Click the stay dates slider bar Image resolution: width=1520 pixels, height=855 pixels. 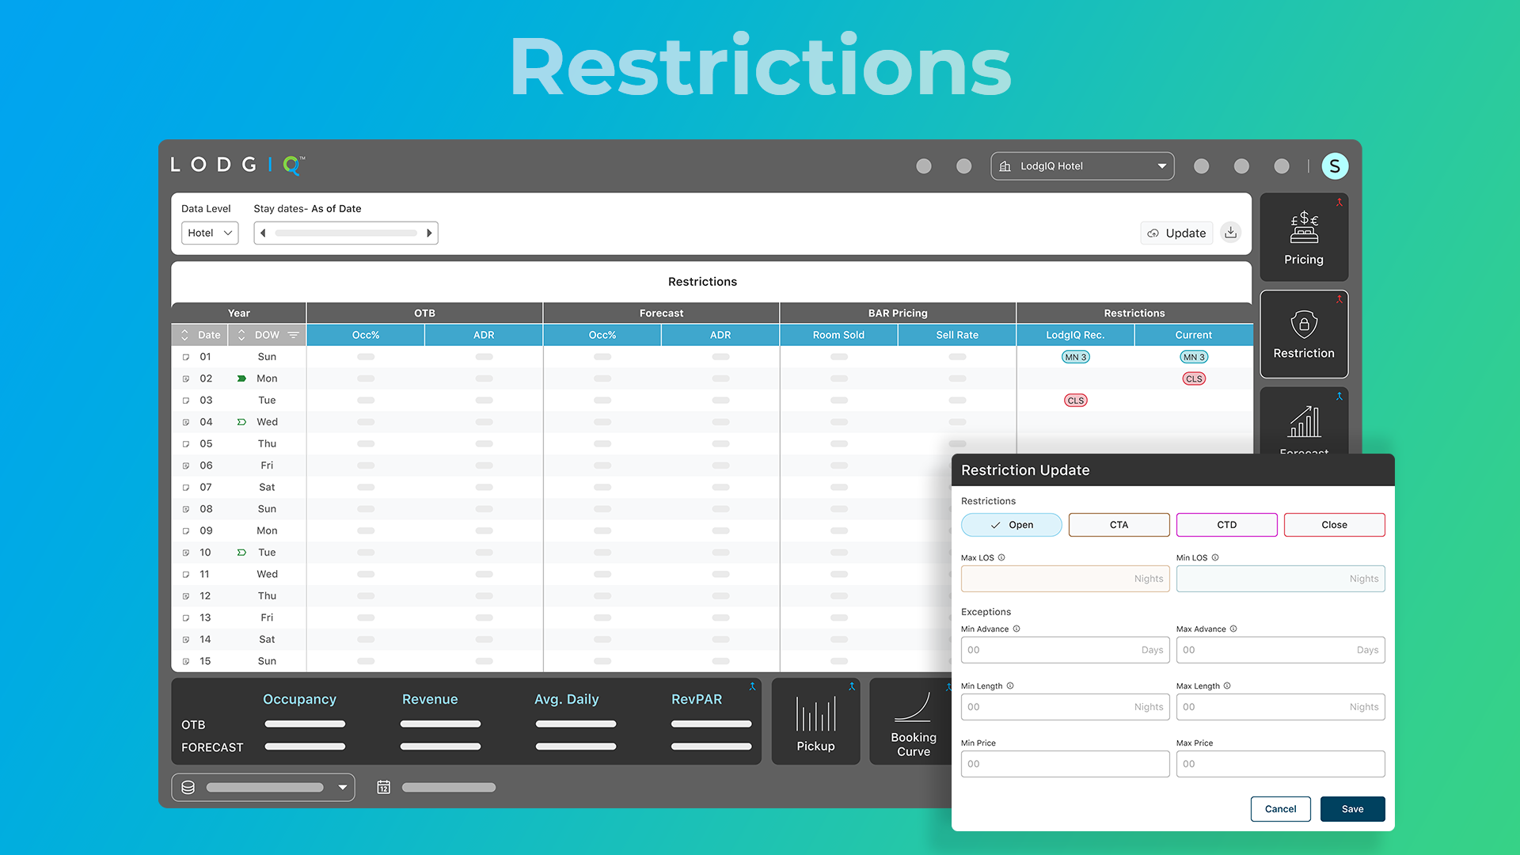point(346,233)
